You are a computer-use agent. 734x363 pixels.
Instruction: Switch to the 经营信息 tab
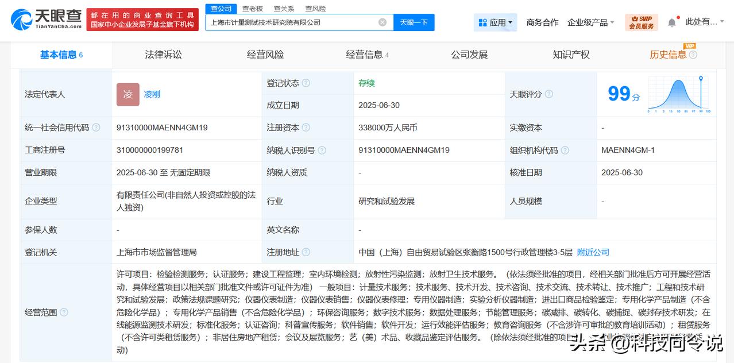(x=368, y=55)
